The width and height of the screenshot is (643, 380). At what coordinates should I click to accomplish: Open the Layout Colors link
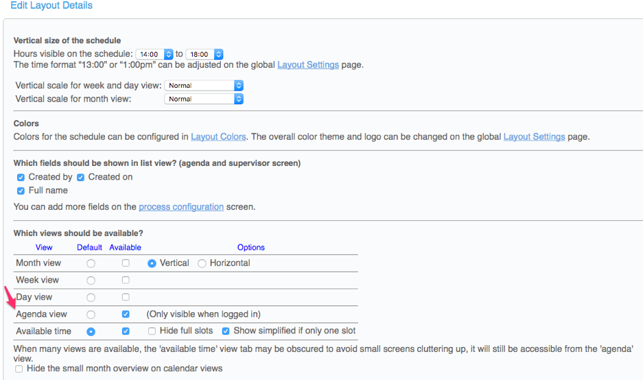coord(218,136)
